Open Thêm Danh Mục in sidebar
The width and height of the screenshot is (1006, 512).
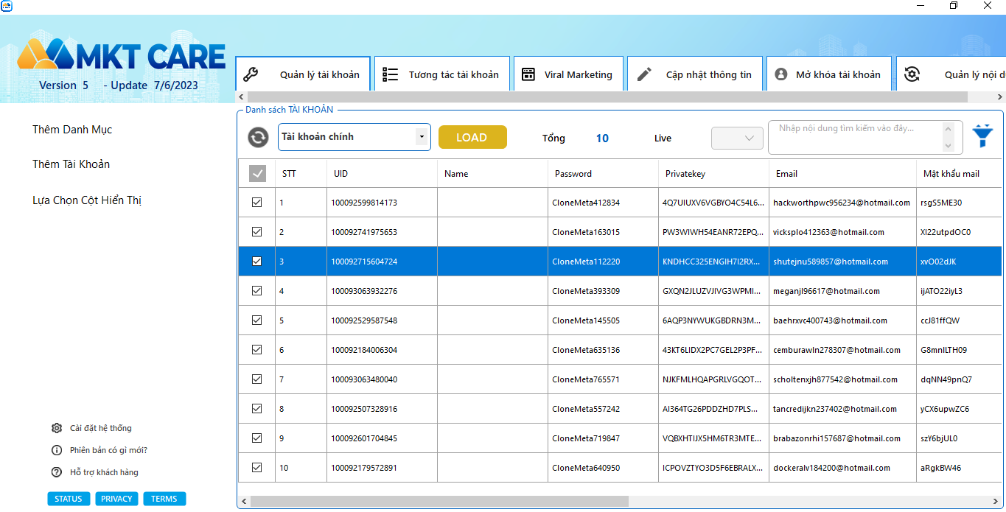click(72, 130)
